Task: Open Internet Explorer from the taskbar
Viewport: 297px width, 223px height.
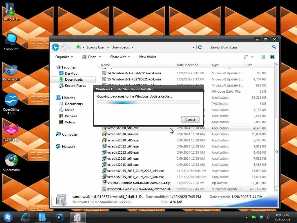Action: pyautogui.click(x=26, y=217)
